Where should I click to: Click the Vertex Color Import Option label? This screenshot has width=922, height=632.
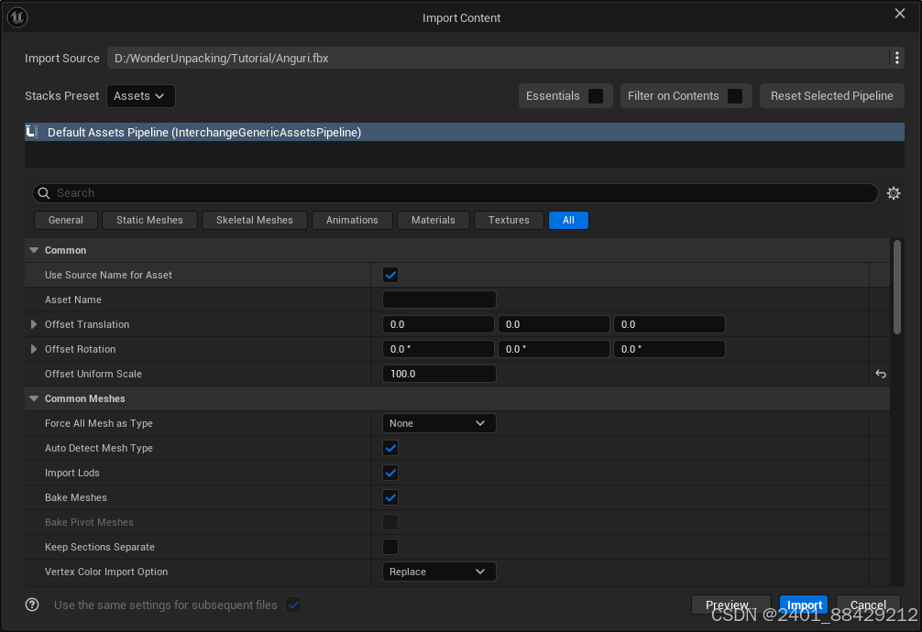click(x=106, y=572)
